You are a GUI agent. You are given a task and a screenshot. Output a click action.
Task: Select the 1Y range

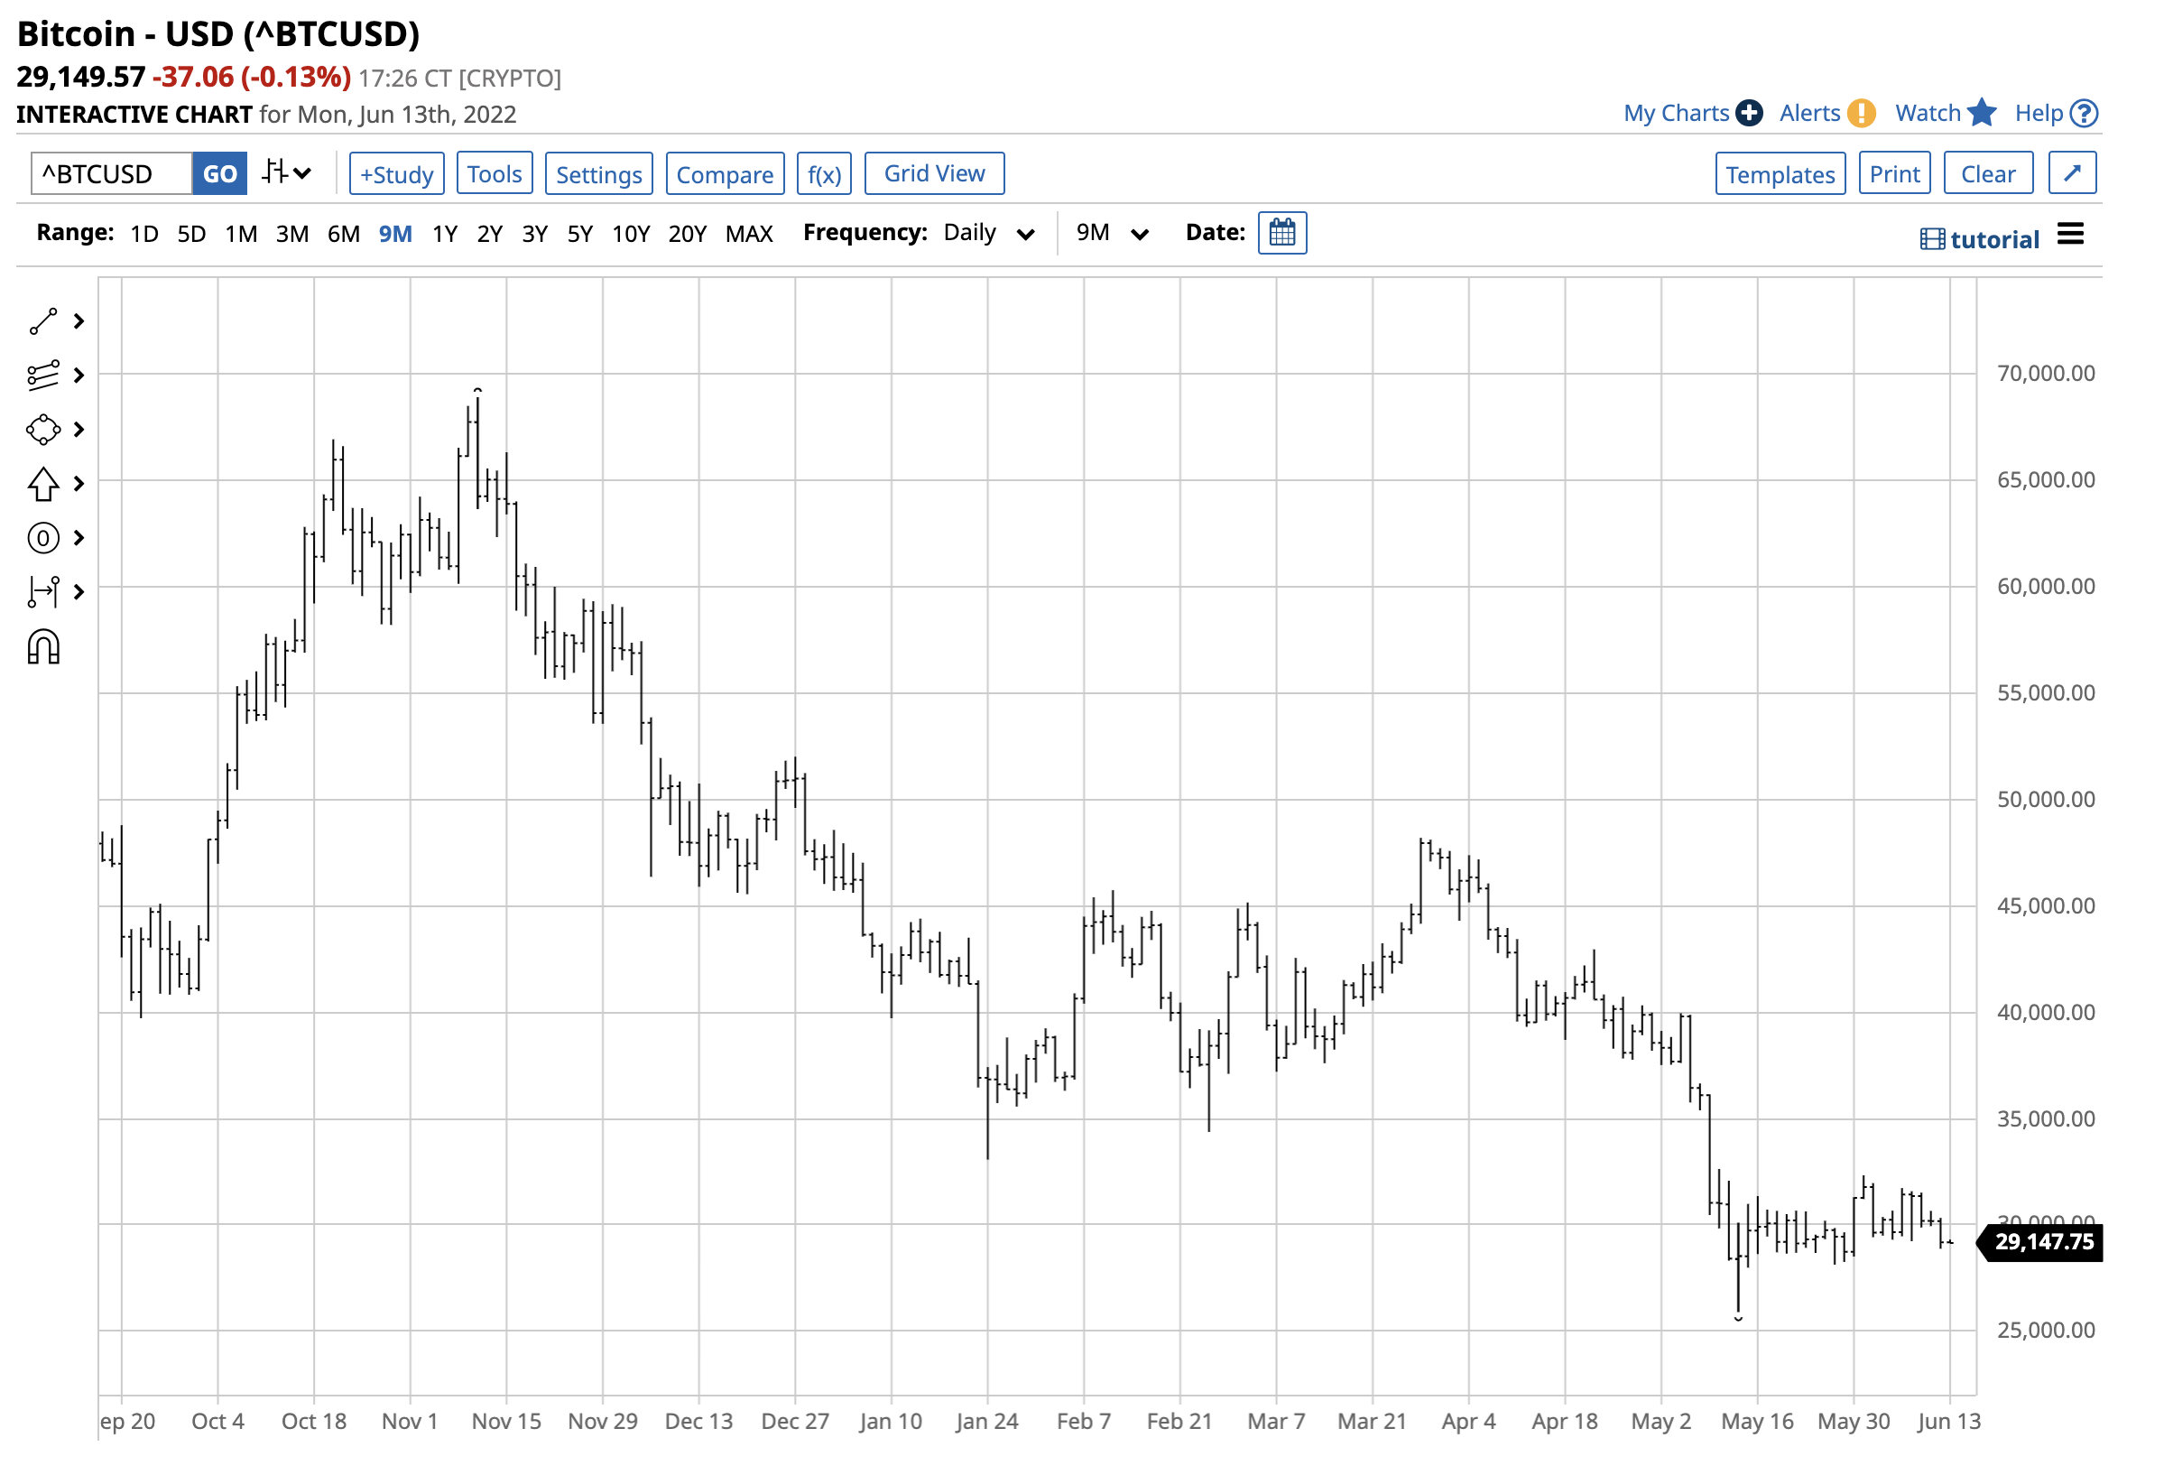coord(445,234)
